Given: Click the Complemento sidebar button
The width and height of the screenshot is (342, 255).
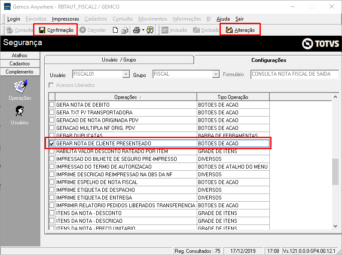Looking at the screenshot, I should pyautogui.click(x=20, y=72).
